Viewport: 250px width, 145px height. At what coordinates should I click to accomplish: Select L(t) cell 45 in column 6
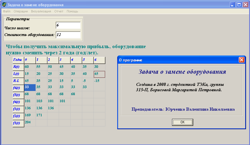(x=99, y=74)
